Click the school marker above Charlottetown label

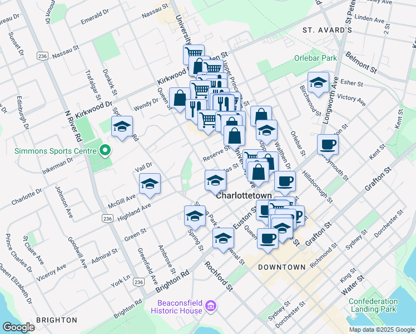pos(215,180)
